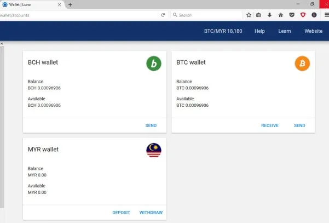Viewport: 329px width, 223px height.
Task: Click the BCH wallet title
Action: click(x=43, y=62)
